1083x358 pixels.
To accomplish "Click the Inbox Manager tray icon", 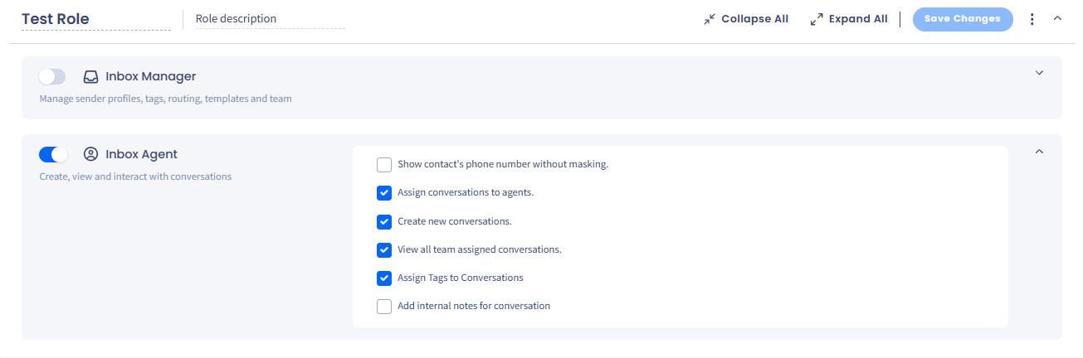I will tap(91, 77).
